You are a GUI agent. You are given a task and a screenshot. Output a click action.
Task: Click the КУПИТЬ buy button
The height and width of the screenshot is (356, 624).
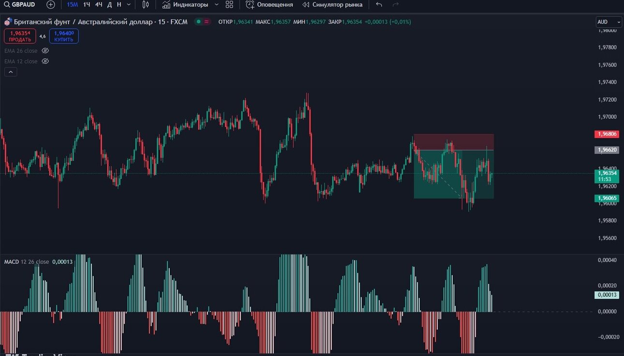(x=64, y=36)
